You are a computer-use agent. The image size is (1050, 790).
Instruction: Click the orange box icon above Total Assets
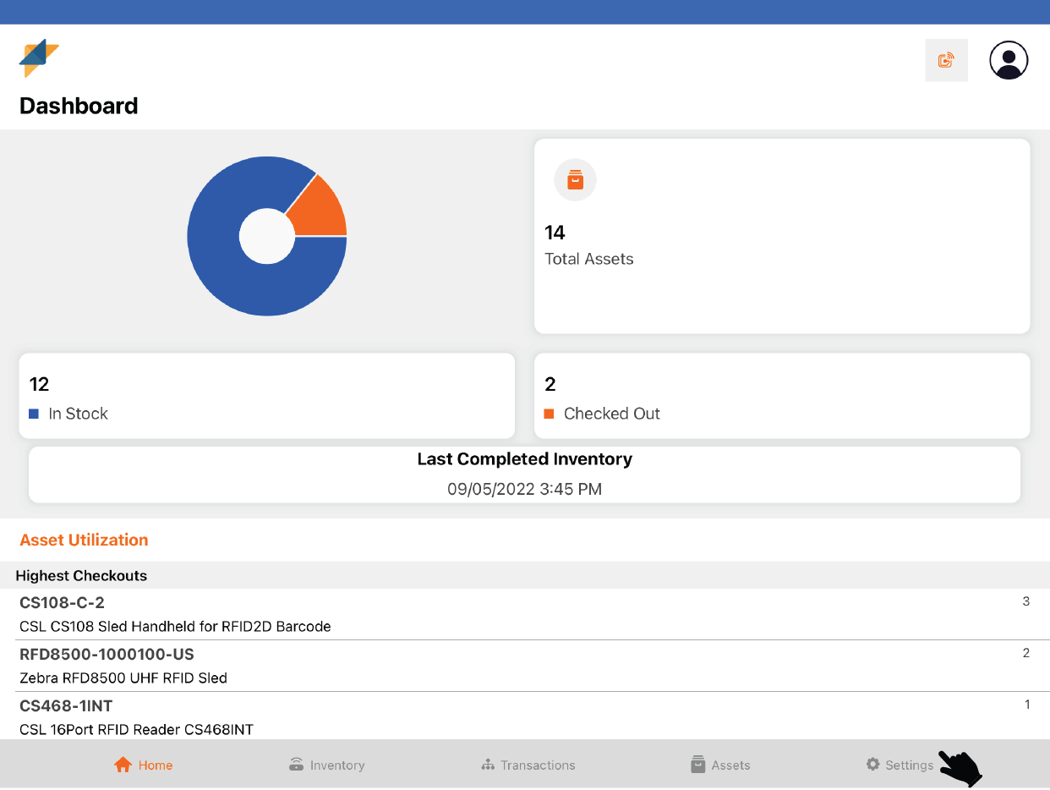pos(575,180)
